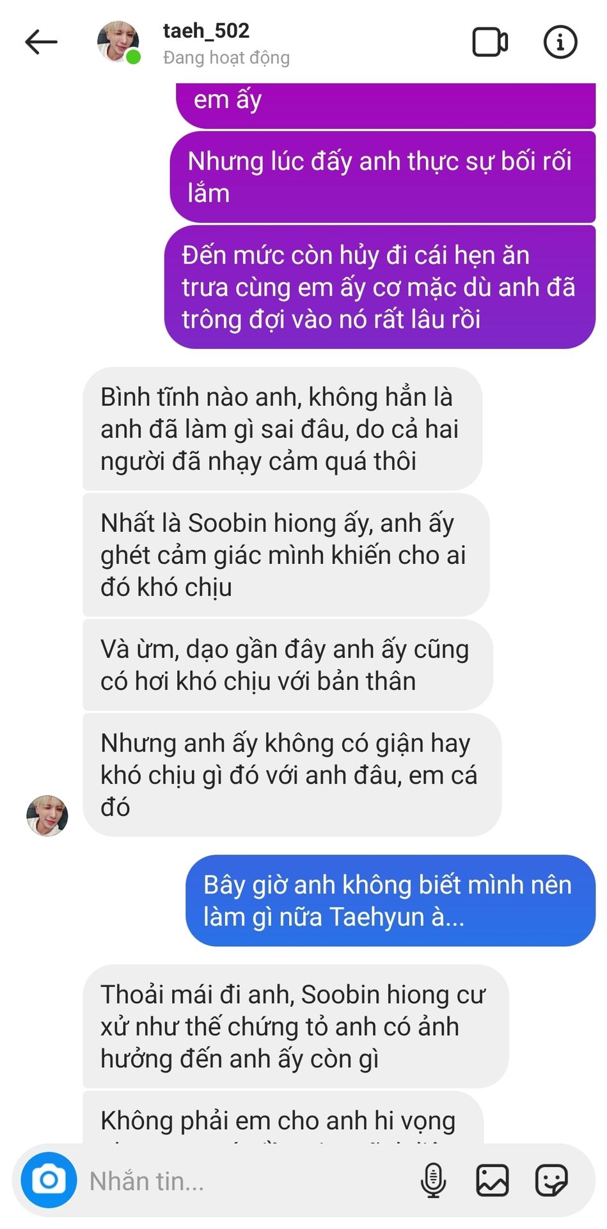Viewport: 607px width, 1229px height.
Task: Select the 'Thoải mái đi anh' message bubble
Action: tap(296, 1026)
